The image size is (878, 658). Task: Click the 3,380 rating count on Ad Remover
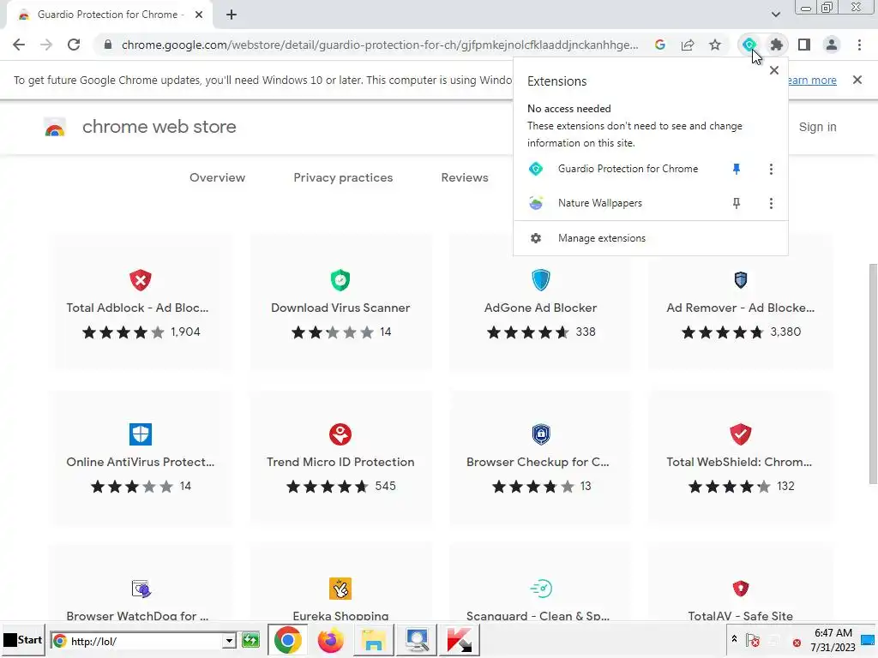tap(785, 332)
